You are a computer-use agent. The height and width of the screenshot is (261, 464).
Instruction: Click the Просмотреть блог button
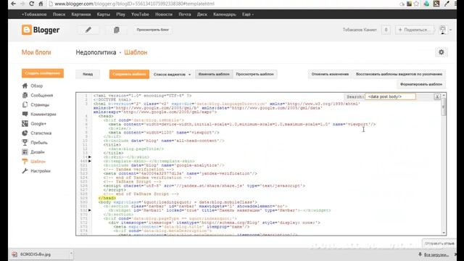pos(153,30)
